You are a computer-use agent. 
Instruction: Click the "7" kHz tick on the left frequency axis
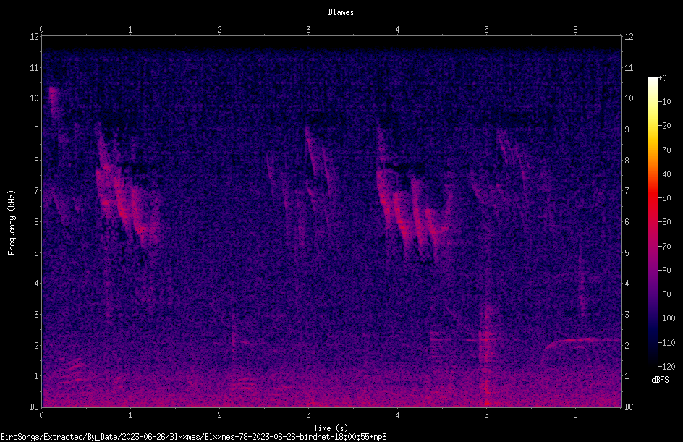pos(37,191)
